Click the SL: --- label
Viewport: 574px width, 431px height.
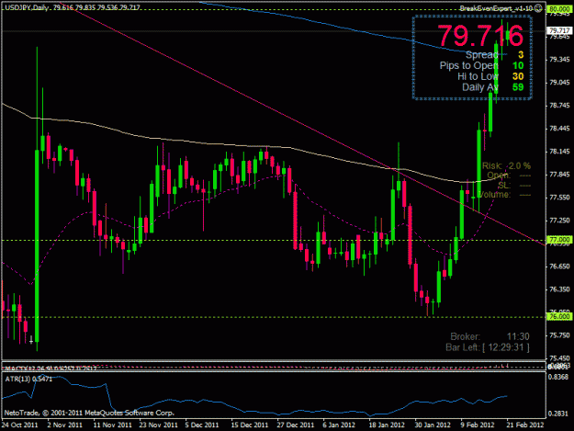coord(514,185)
